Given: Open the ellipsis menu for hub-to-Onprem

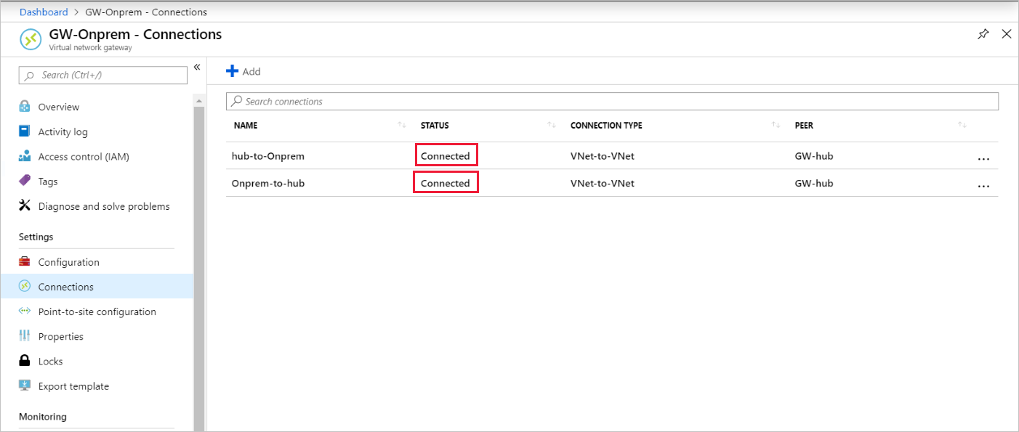Looking at the screenshot, I should click(983, 158).
